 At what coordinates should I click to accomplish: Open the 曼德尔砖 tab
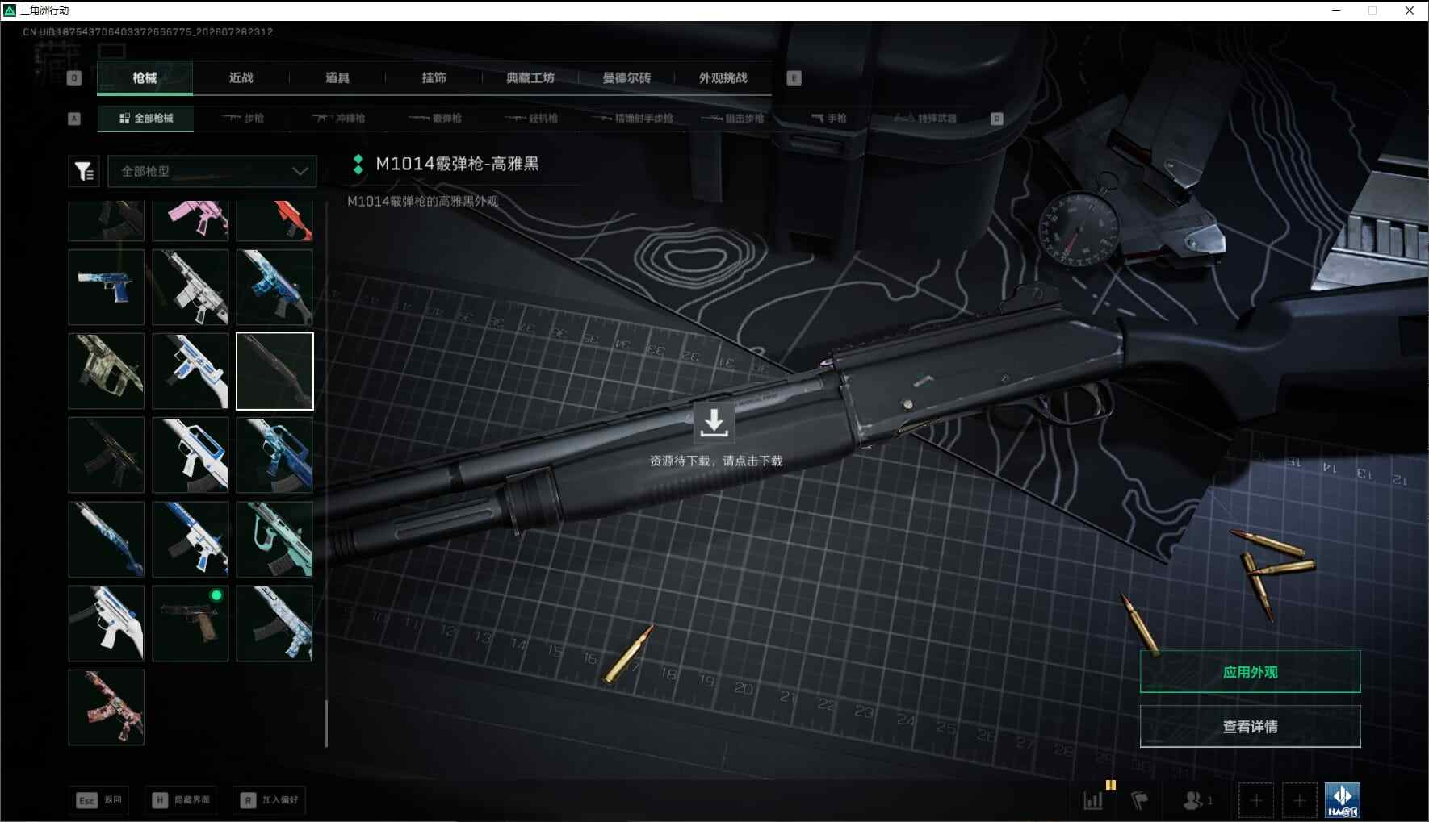pos(627,78)
